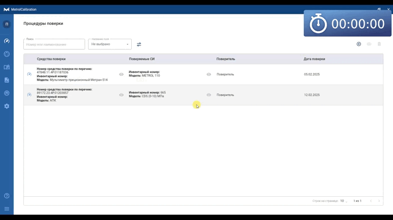Image resolution: width=393 pixels, height=220 pixels.
Task: Open rows-per-page dropdown showing 10
Action: point(344,201)
